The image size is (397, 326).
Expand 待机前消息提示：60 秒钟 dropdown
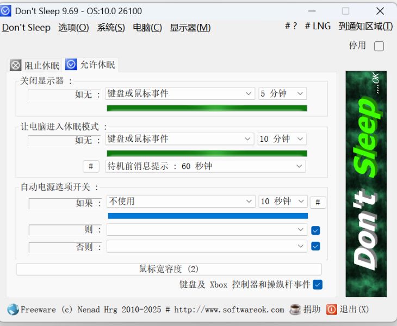click(x=206, y=166)
